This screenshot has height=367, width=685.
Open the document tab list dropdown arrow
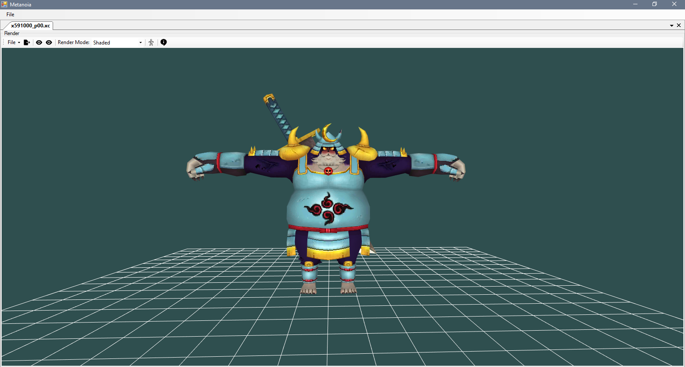click(x=672, y=26)
